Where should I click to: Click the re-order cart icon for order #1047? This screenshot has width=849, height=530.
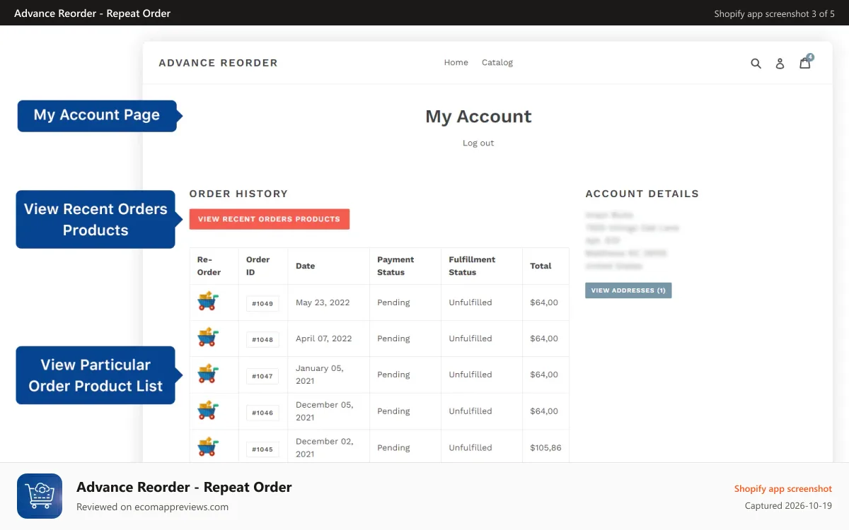click(207, 374)
